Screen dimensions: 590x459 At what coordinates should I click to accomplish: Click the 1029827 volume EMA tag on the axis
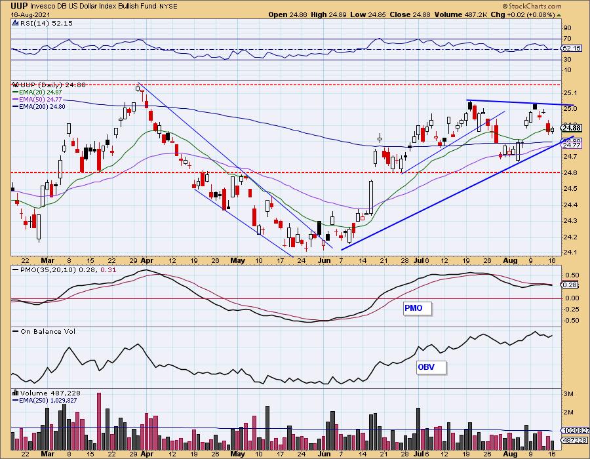coord(576,430)
